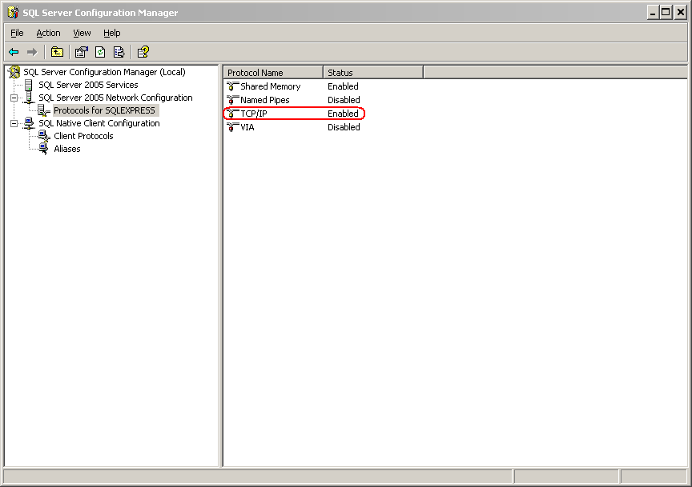Image resolution: width=692 pixels, height=487 pixels.
Task: Click the SQL Native Client Configuration icon
Action: 29,123
